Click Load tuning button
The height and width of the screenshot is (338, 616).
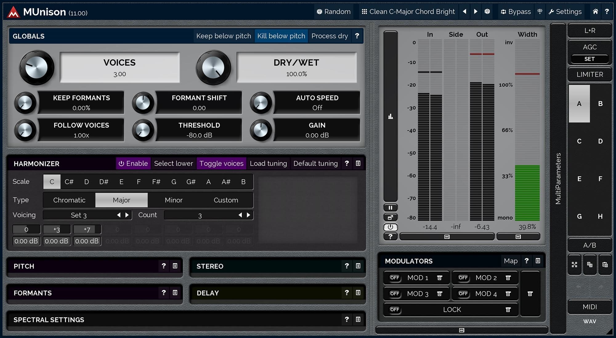tap(268, 163)
